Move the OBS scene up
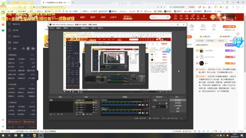This screenshot has height=138, width=246. tap(58, 114)
